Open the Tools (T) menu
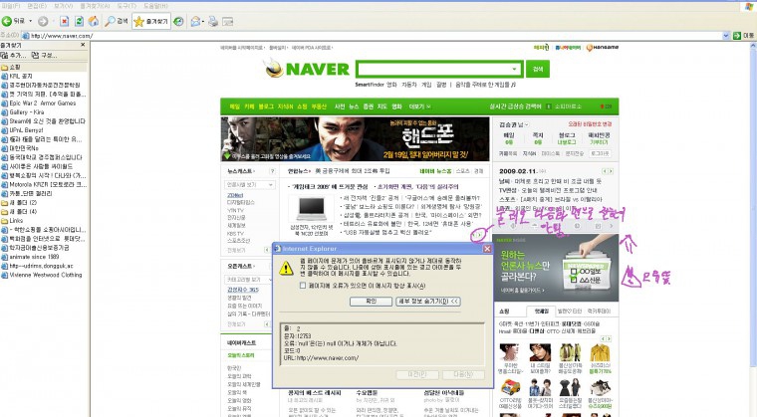The height and width of the screenshot is (417, 757). click(x=126, y=6)
